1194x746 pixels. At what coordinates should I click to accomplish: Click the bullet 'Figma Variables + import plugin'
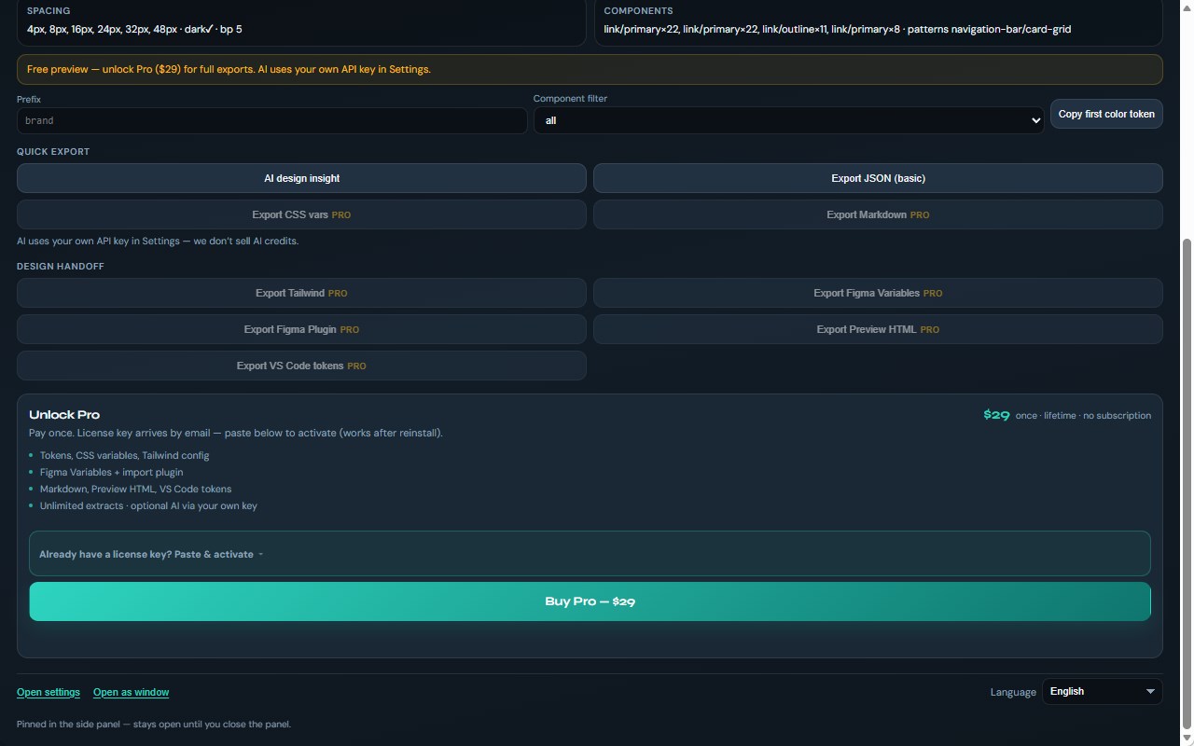click(x=112, y=472)
